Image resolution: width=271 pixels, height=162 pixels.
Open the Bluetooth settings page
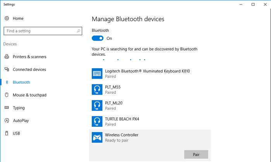[x=21, y=82]
